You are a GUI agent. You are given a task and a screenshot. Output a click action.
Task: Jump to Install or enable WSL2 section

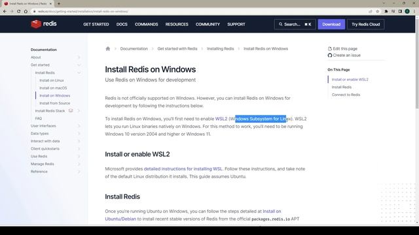[350, 80]
